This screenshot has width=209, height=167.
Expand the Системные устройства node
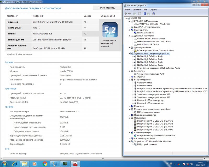[129, 138]
